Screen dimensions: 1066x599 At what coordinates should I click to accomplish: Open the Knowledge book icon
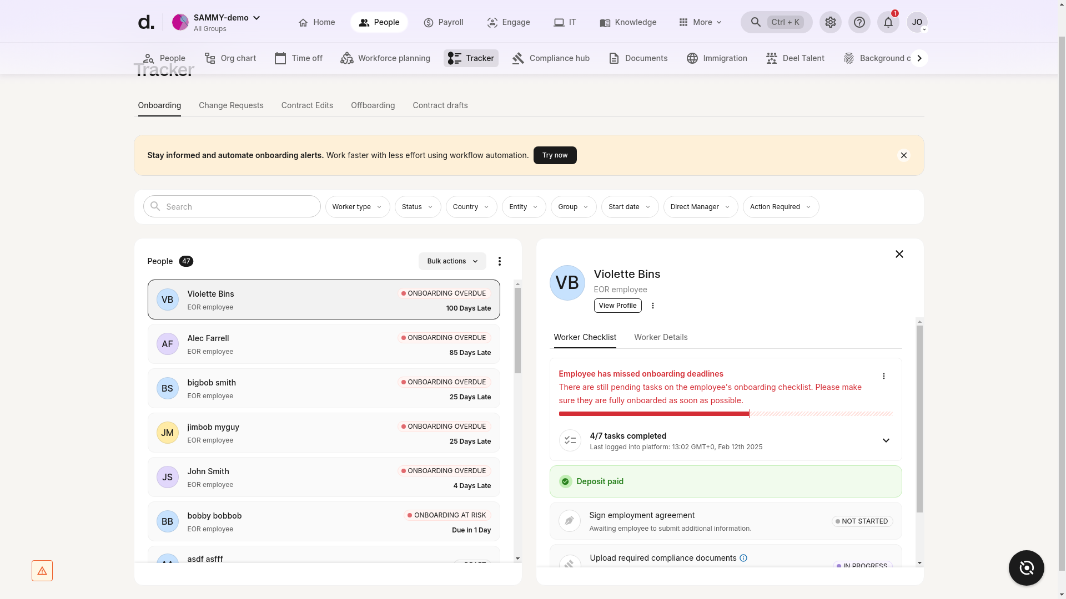tap(605, 22)
